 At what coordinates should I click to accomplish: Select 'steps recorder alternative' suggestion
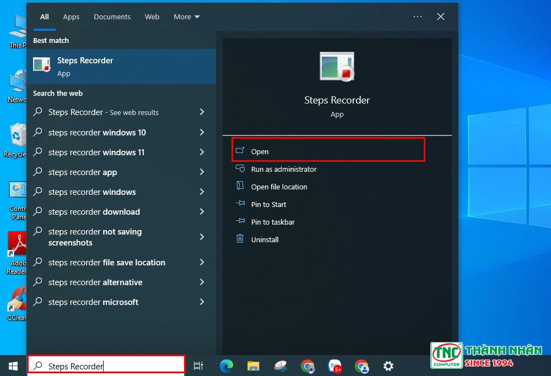121,282
